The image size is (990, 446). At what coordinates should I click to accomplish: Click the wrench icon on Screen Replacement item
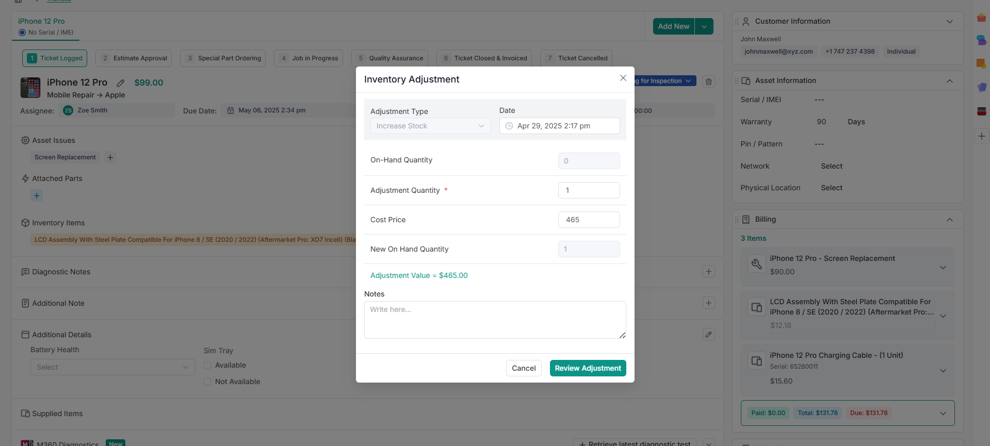(x=757, y=264)
